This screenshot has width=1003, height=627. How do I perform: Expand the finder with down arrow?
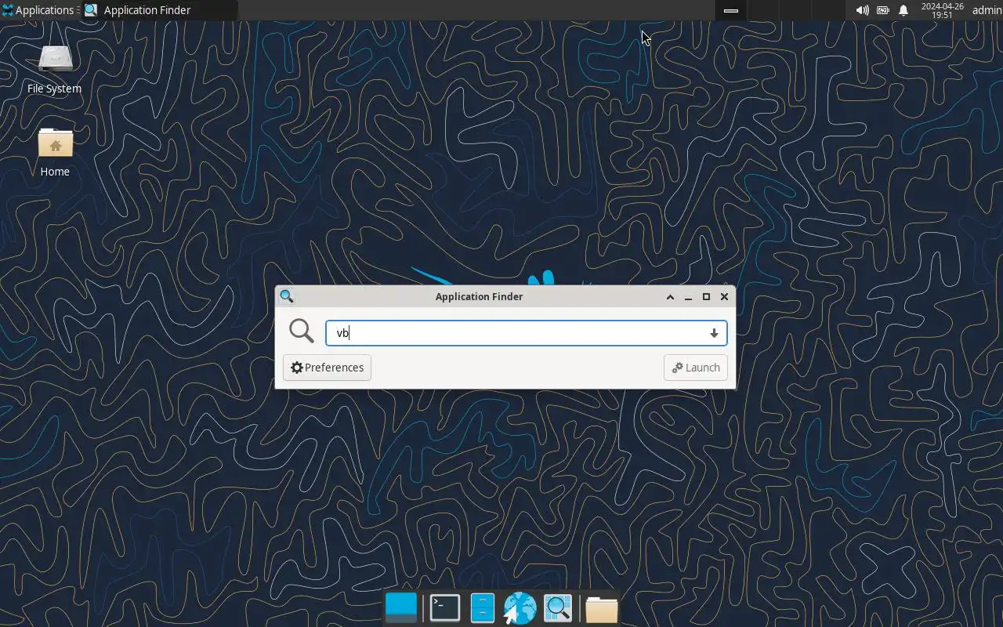point(714,333)
